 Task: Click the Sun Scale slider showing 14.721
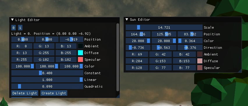coord(164,27)
